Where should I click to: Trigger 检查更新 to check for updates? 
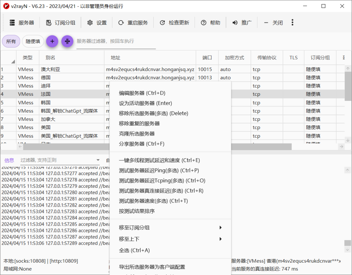(162, 23)
